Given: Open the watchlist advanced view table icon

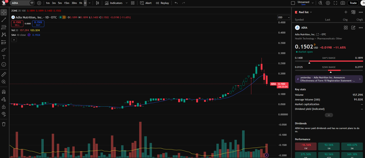Looking at the screenshot, I should pos(353,12).
